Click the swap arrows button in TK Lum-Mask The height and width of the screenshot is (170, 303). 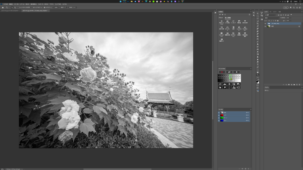(x=229, y=72)
